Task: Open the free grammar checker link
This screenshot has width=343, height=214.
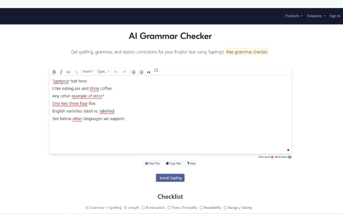Action: pyautogui.click(x=247, y=52)
